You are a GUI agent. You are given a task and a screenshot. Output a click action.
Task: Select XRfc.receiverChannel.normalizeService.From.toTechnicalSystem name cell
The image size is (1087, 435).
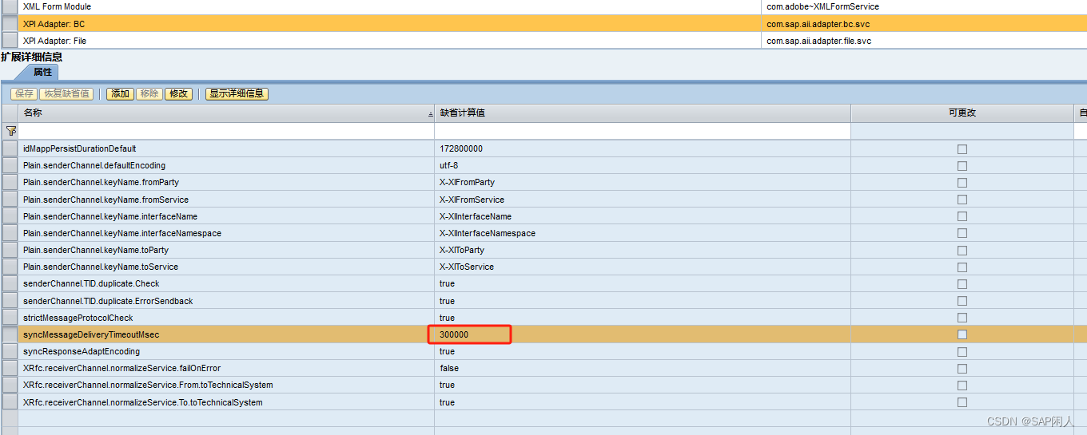click(226, 386)
